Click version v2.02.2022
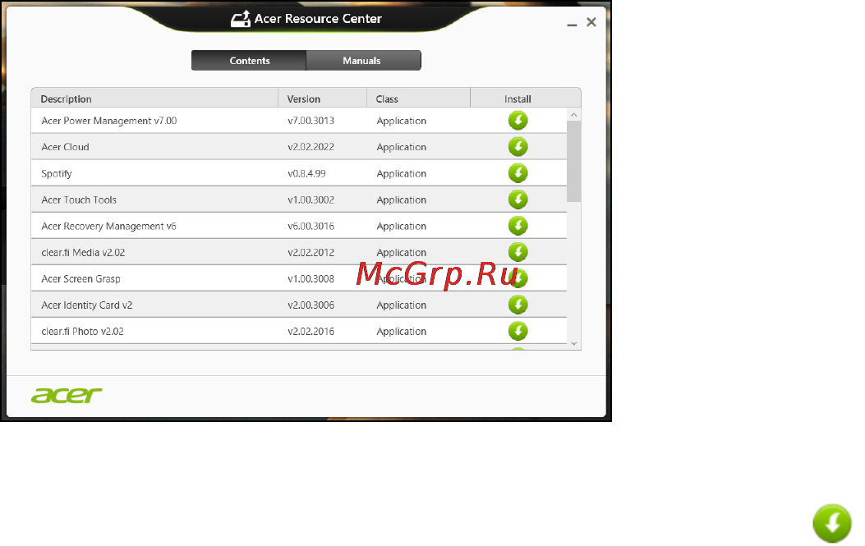The image size is (865, 546). coord(311,147)
